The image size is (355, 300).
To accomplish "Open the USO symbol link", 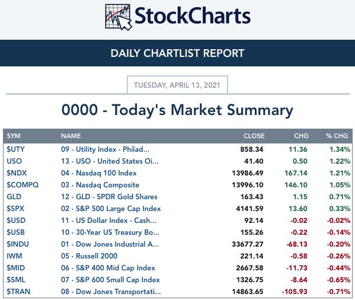I will pyautogui.click(x=14, y=161).
